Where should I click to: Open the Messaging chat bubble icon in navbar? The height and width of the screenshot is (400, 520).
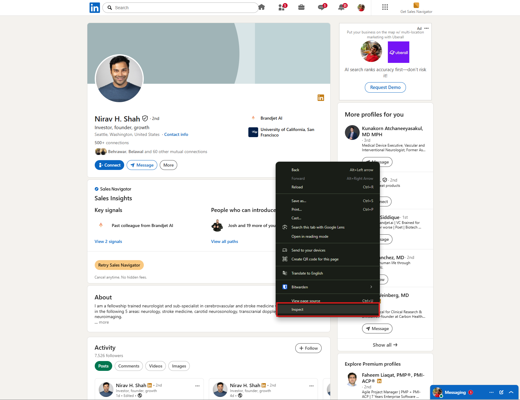(322, 7)
